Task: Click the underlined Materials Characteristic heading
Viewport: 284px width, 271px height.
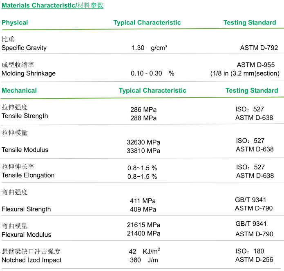Action: (52, 5)
